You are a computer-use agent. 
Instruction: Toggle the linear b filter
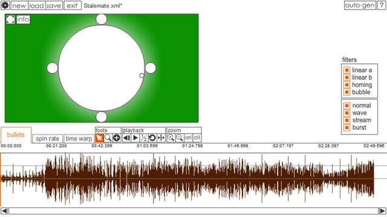click(346, 78)
